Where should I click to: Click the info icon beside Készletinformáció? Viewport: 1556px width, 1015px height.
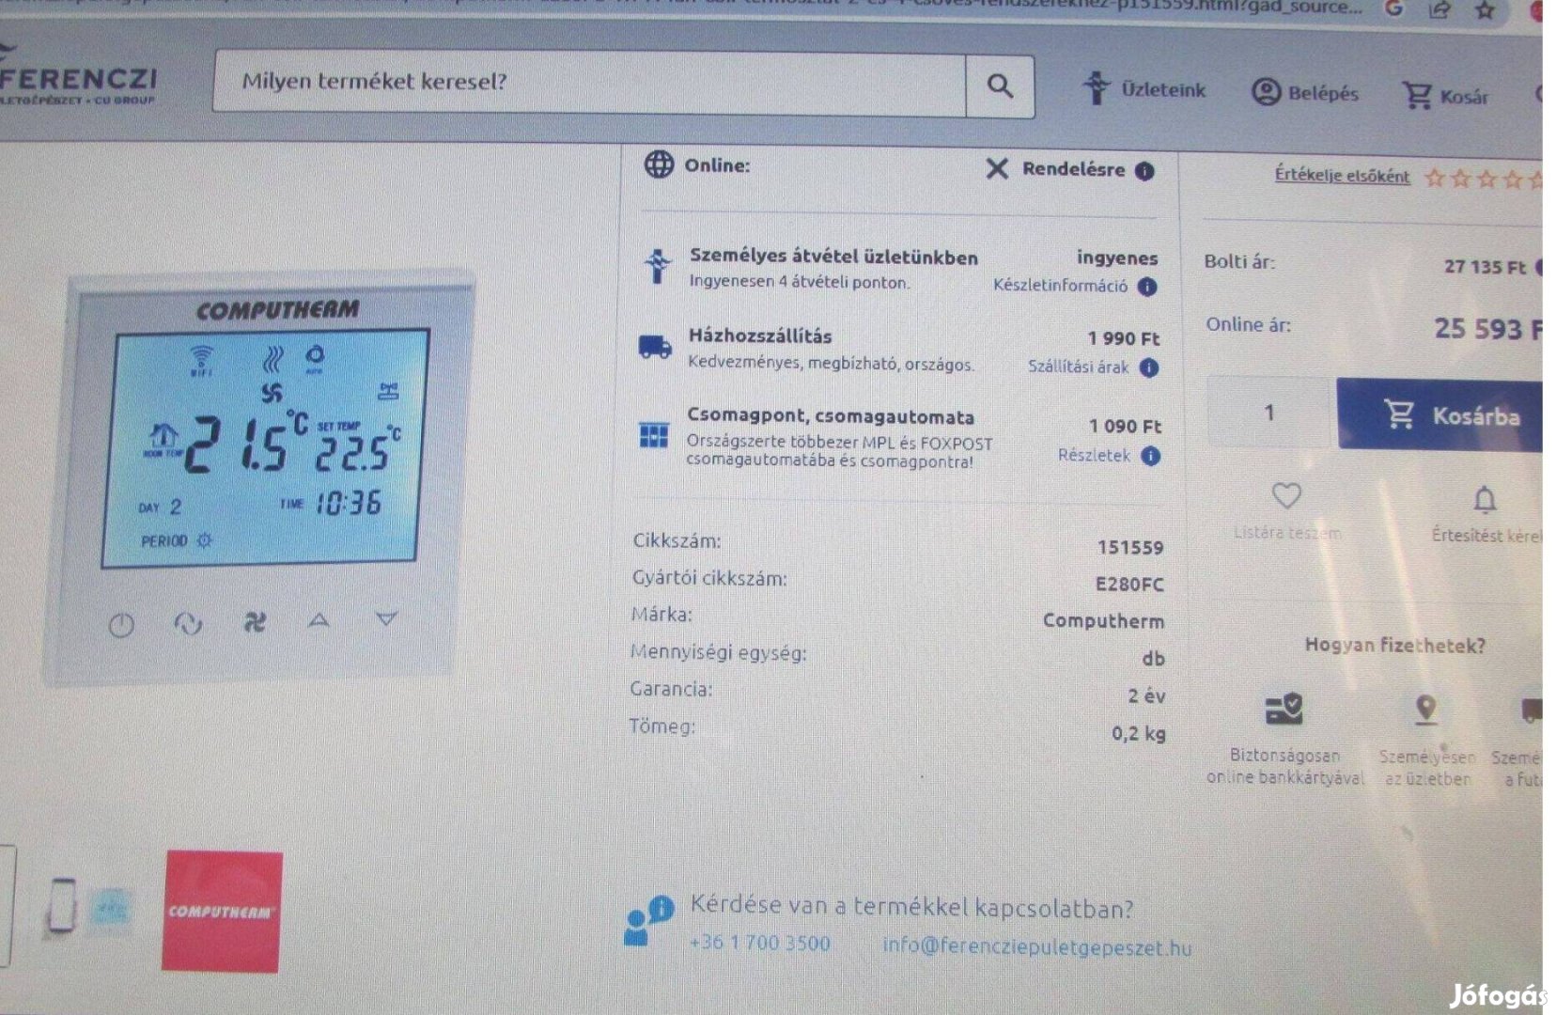pyautogui.click(x=1147, y=287)
